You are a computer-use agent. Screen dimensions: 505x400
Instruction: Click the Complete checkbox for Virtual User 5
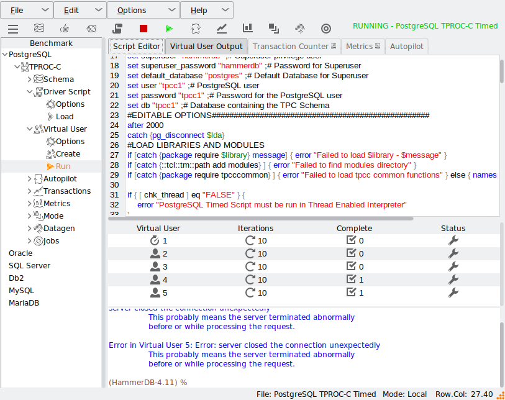coord(351,292)
